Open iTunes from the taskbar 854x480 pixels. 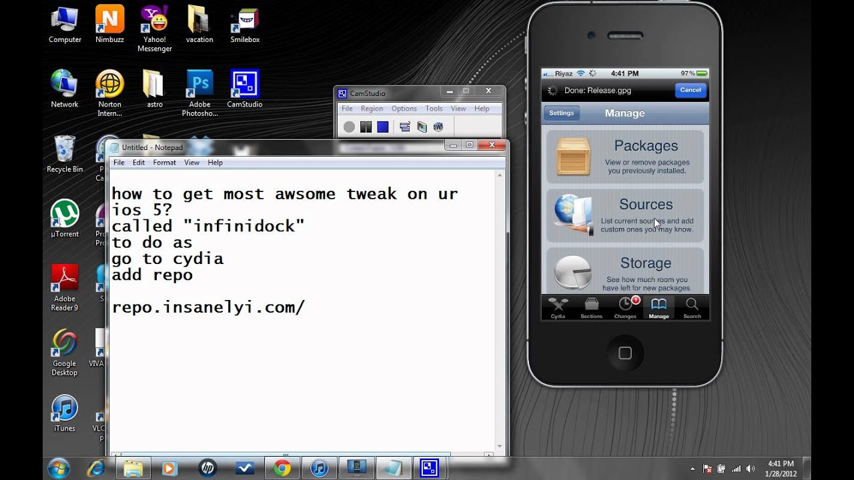coord(320,469)
